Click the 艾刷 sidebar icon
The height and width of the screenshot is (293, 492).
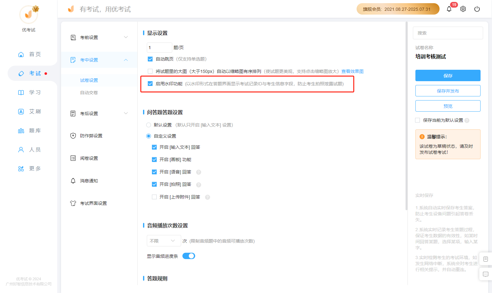[21, 112]
